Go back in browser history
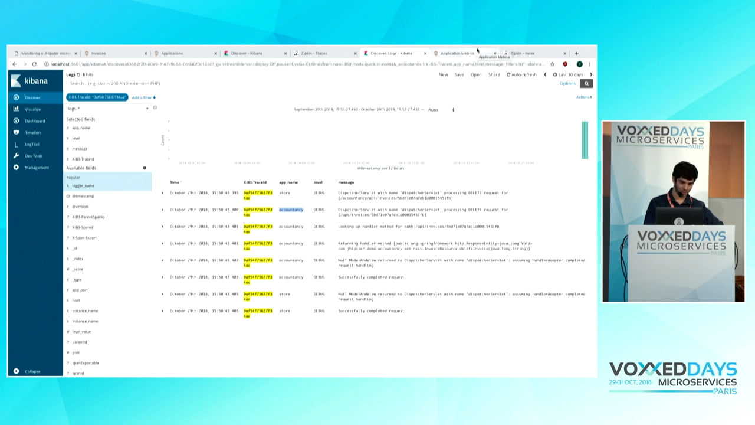Screen dimensions: 755x425 [15, 64]
